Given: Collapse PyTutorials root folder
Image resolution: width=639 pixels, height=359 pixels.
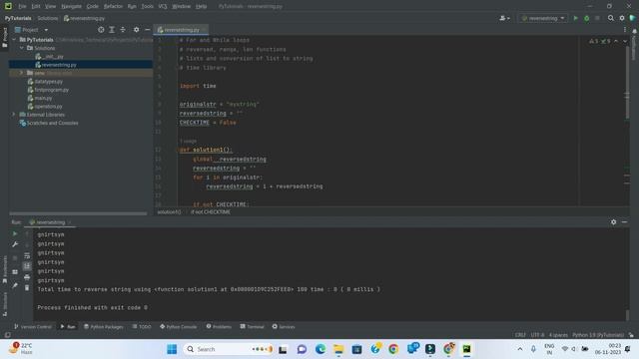Looking at the screenshot, I should (14, 40).
